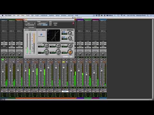Click the threshold value field
Viewport: 154px width, 115px height.
64,53
